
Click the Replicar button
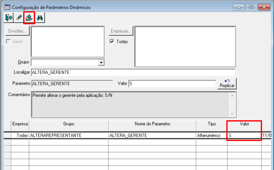227,83
